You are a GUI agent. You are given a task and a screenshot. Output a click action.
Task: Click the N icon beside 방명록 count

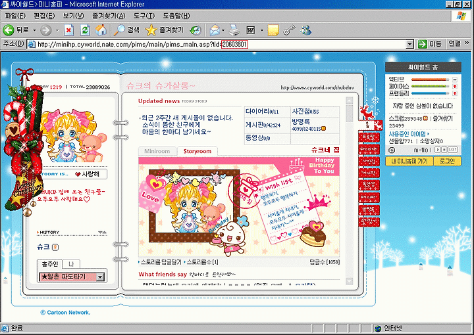323,129
